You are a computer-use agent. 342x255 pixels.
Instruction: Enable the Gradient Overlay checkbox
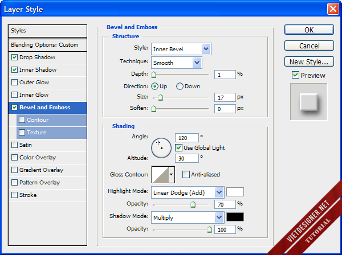click(14, 170)
